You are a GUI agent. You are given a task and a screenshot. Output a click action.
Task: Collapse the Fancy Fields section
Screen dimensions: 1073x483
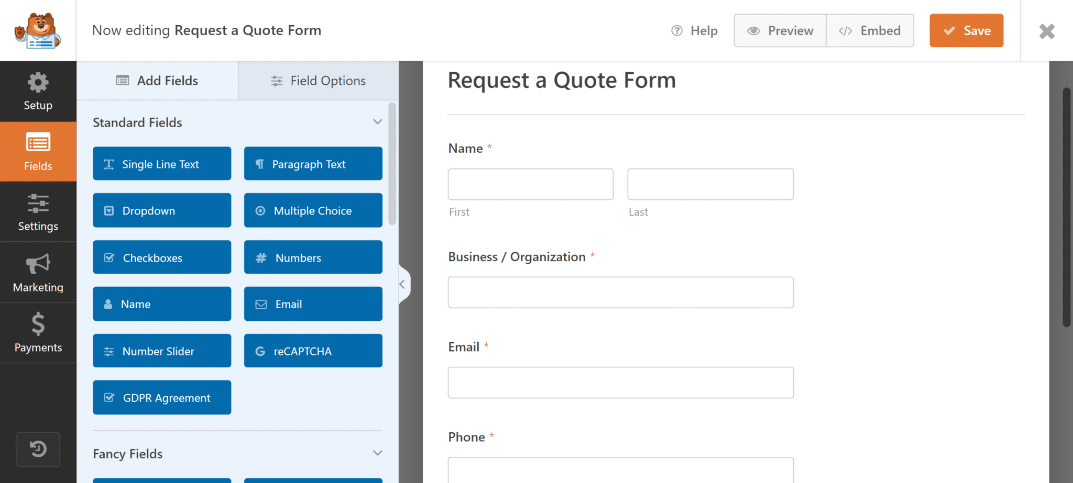pos(377,453)
